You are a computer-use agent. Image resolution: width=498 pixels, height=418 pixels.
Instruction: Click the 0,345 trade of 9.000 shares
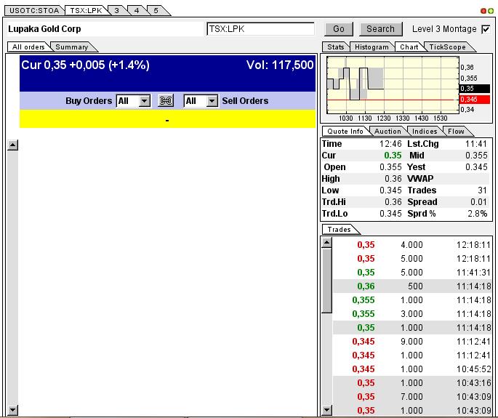click(411, 342)
